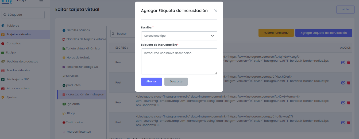Click the edit icon for first Reel row
Image resolution: width=359 pixels, height=139 pixels.
(x=343, y=62)
